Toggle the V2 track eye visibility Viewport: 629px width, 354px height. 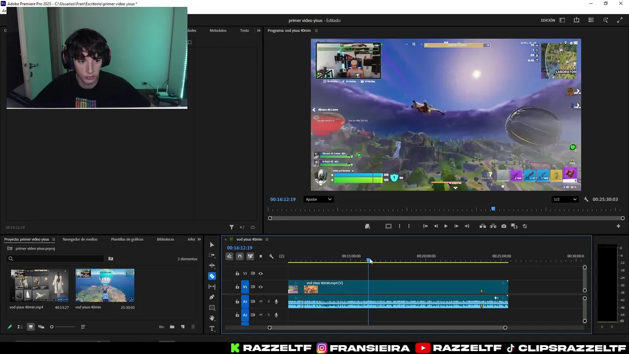pyautogui.click(x=260, y=273)
